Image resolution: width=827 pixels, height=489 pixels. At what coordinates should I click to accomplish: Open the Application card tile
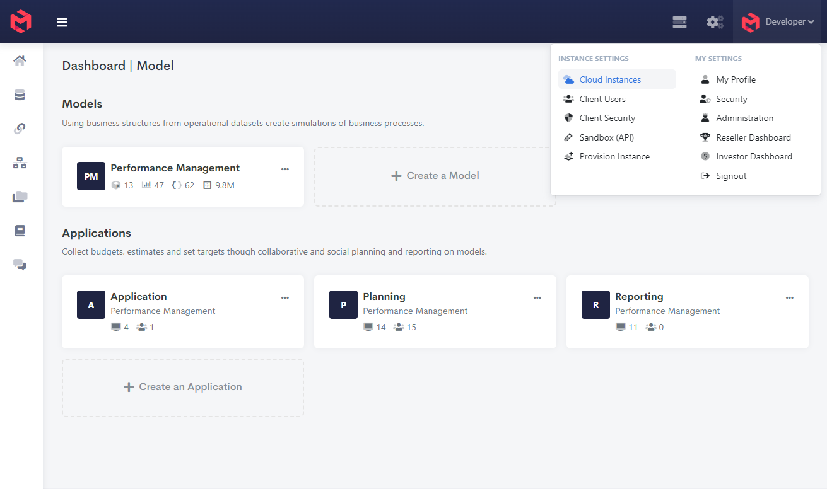[x=183, y=311]
